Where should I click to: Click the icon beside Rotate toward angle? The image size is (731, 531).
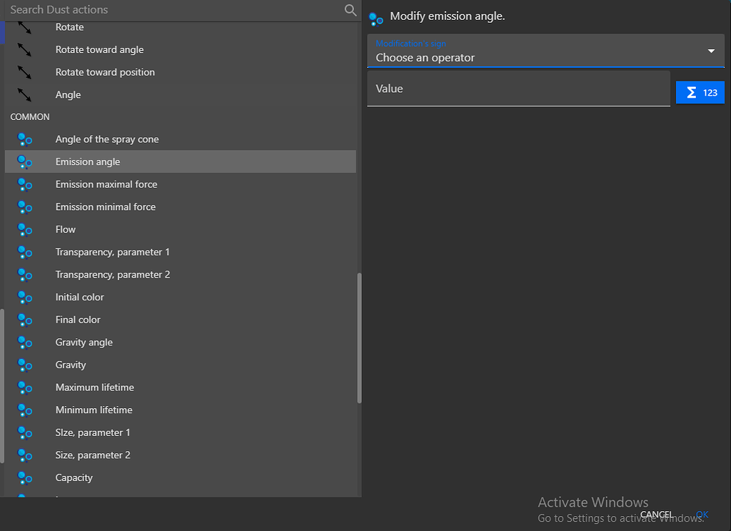[x=24, y=50]
